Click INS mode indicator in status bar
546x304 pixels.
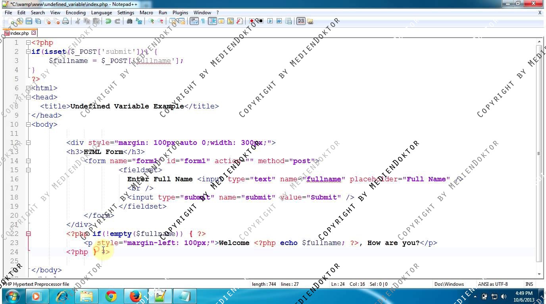[529, 284]
